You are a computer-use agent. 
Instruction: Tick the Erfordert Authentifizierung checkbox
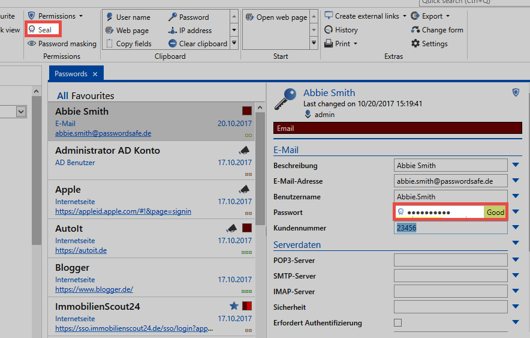tap(398, 322)
